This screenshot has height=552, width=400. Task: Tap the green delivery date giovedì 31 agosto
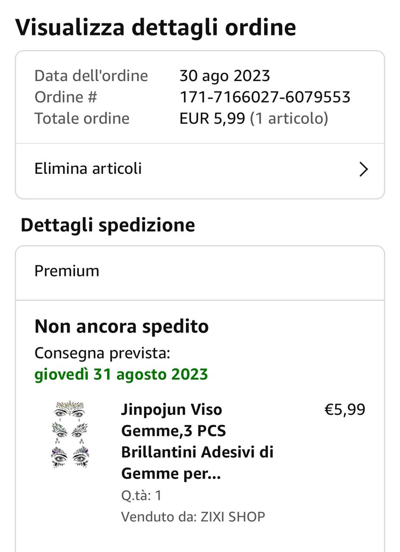(121, 374)
